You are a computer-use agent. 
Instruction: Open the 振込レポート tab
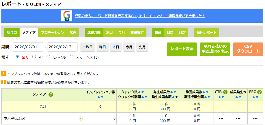pyautogui.click(x=206, y=33)
